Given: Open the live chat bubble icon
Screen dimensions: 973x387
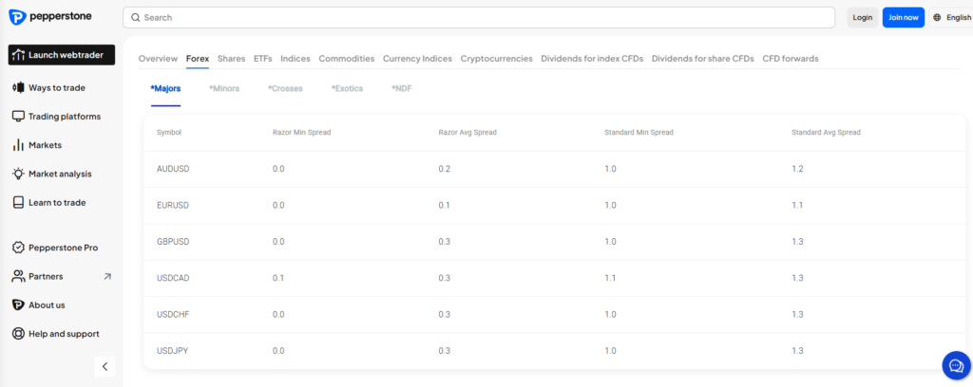Looking at the screenshot, I should (956, 365).
